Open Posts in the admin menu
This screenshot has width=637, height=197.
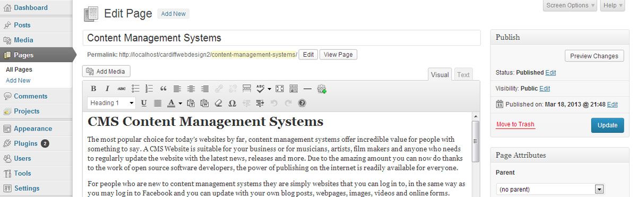click(36, 25)
